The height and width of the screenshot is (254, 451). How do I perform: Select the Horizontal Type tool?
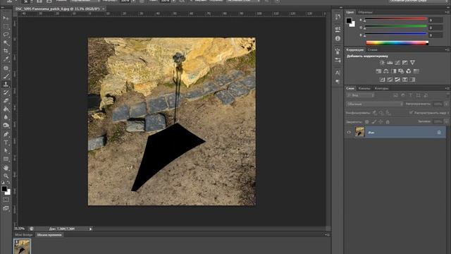pos(6,143)
